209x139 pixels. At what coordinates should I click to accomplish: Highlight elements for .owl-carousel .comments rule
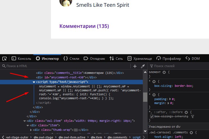[x=191, y=133]
